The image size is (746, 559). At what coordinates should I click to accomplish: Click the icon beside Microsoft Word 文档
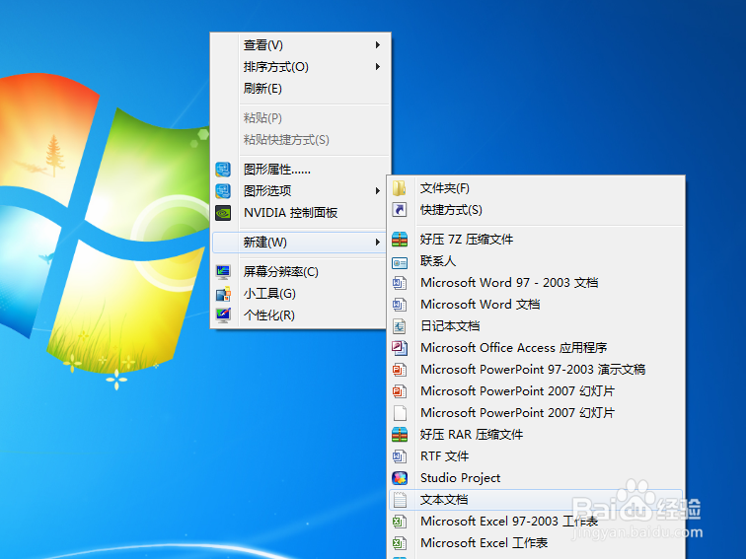pyautogui.click(x=400, y=305)
